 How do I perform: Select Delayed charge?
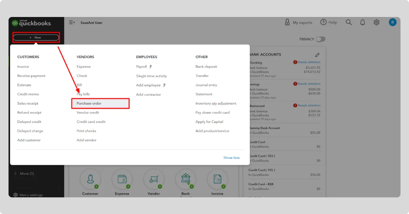[x=30, y=131]
